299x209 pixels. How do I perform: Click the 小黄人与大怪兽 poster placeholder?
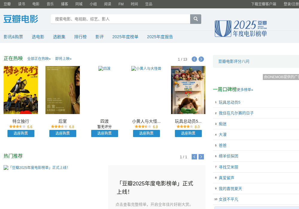point(146,69)
